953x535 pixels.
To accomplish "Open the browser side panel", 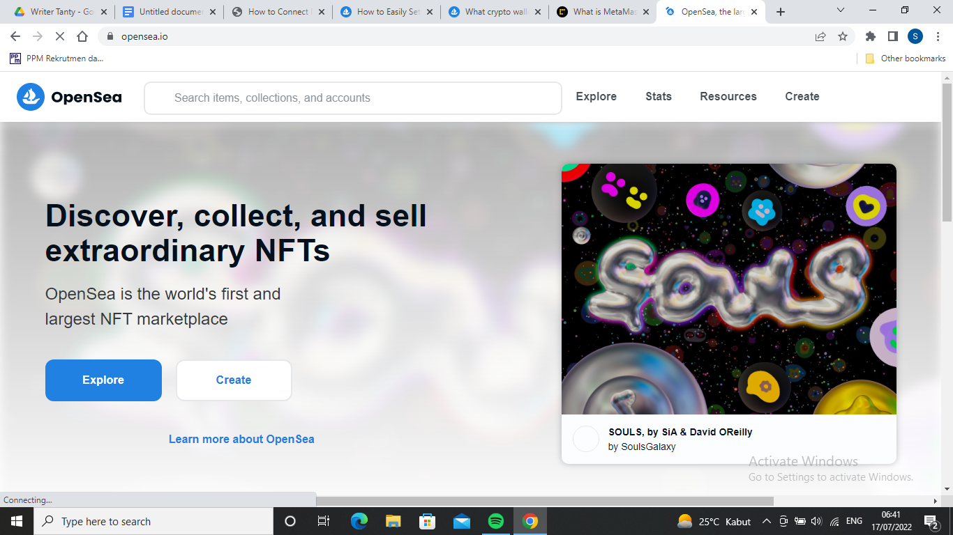I will click(x=892, y=36).
